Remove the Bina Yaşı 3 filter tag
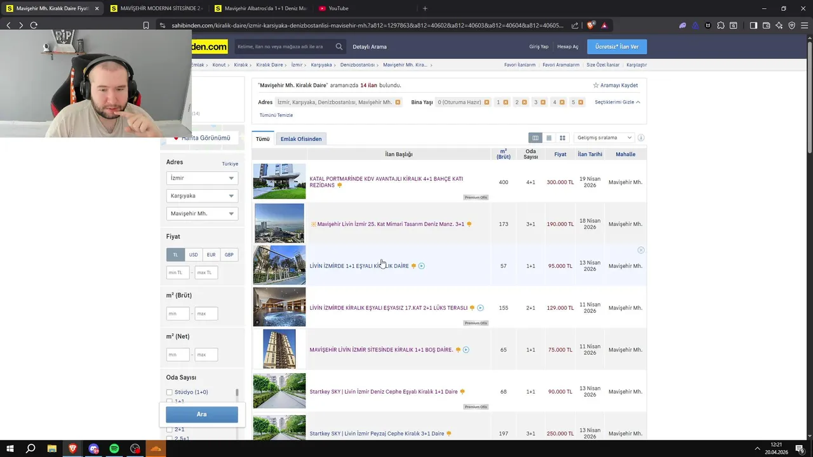The height and width of the screenshot is (457, 813). pyautogui.click(x=543, y=102)
